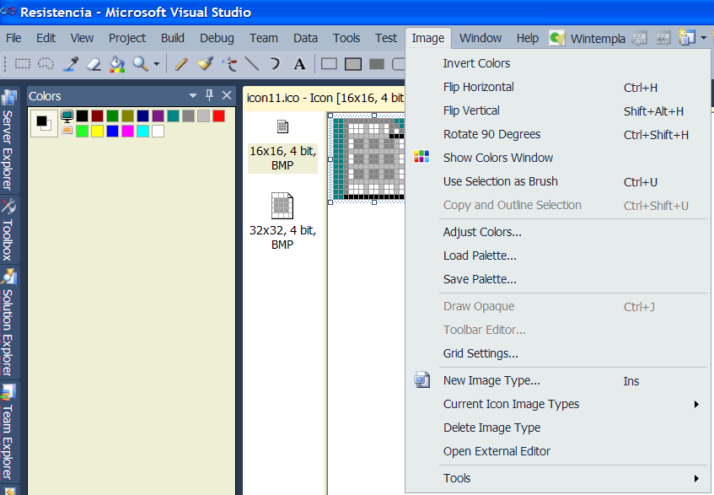
Task: Toggle auto-hide pin on Colors panel
Action: pos(209,95)
